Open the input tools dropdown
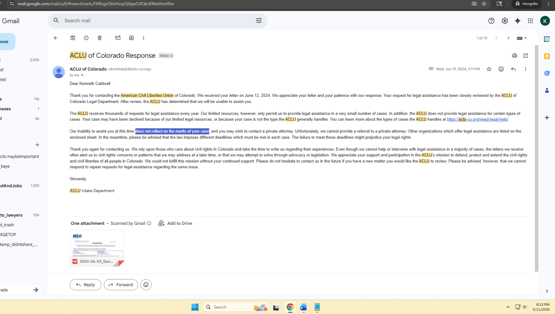The height and width of the screenshot is (314, 555). (522, 38)
